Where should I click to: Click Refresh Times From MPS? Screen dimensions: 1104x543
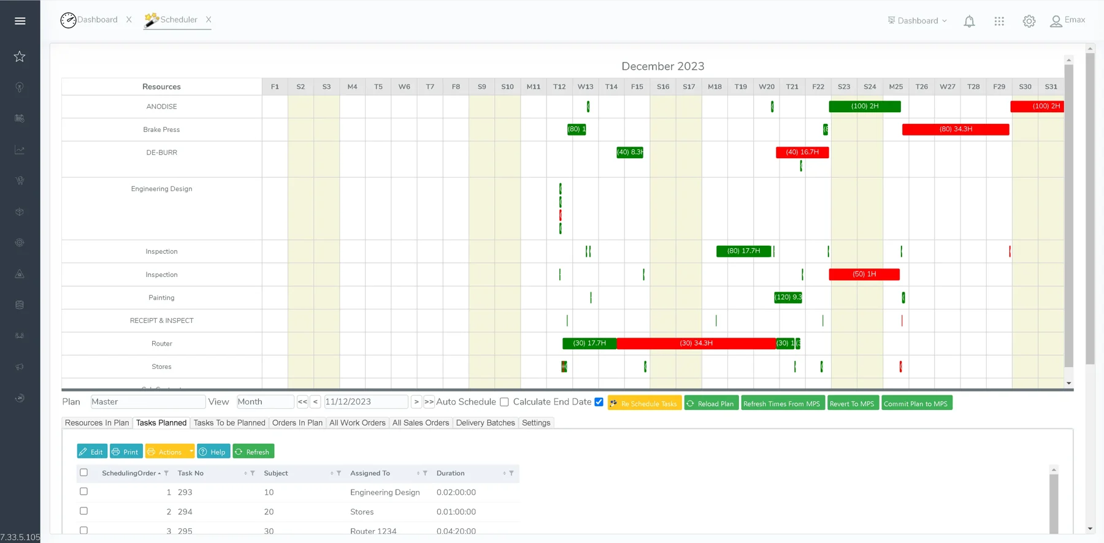[783, 403]
